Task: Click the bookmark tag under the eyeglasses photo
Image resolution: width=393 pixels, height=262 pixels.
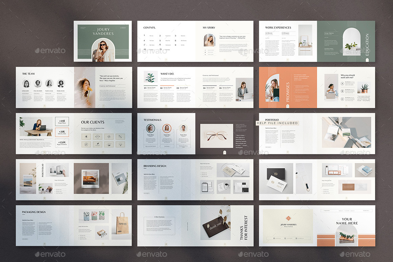Action: coord(225,152)
